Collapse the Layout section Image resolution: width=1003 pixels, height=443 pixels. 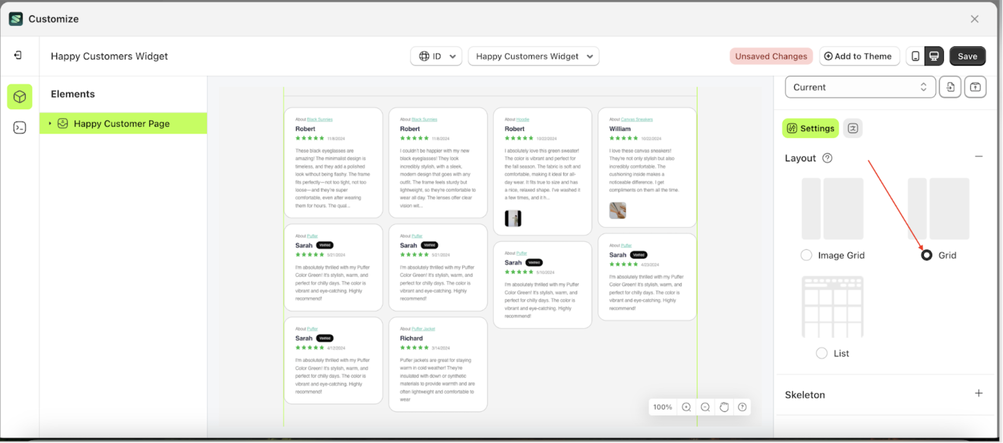(x=979, y=157)
